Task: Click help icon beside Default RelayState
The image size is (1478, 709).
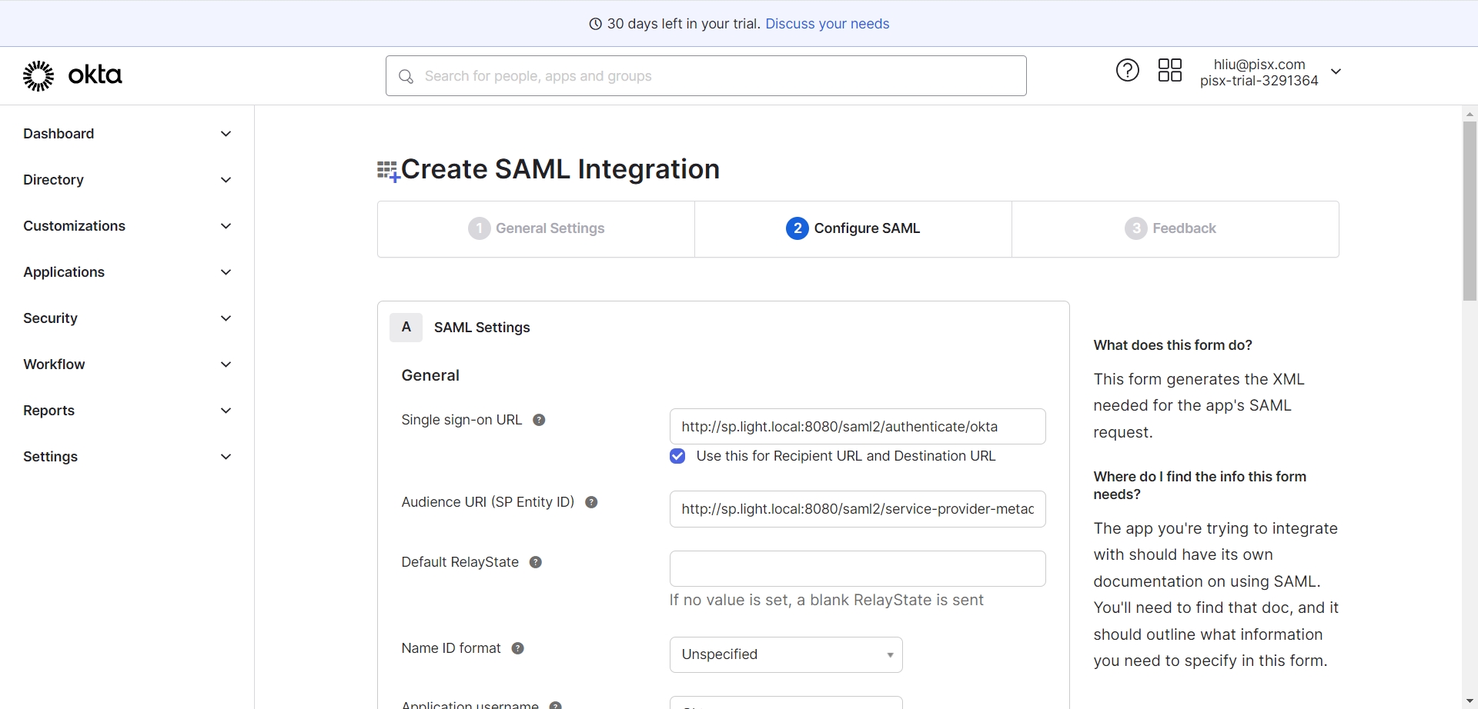Action: click(536, 562)
